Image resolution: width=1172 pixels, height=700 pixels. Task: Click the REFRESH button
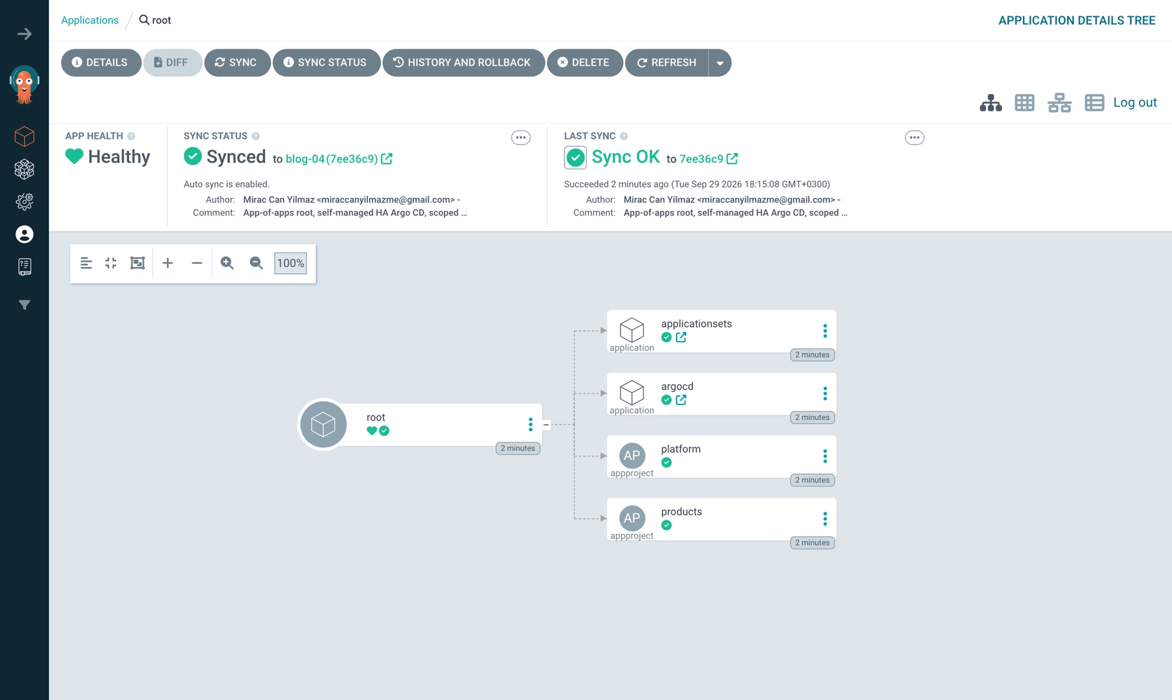[x=667, y=63]
